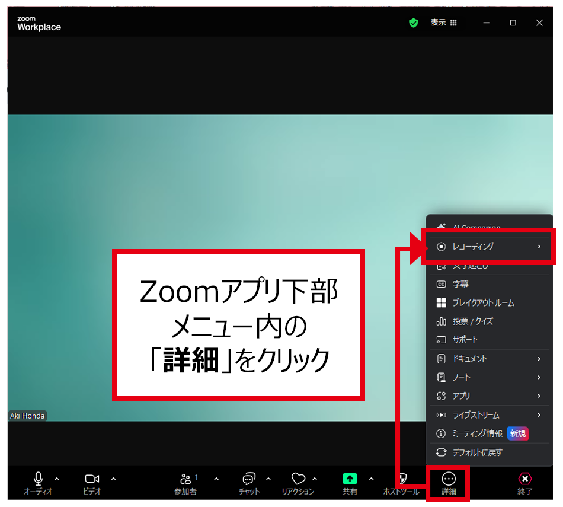The image size is (563, 507).
Task: Choose 投票 / クイズ menu entry
Action: click(x=489, y=321)
